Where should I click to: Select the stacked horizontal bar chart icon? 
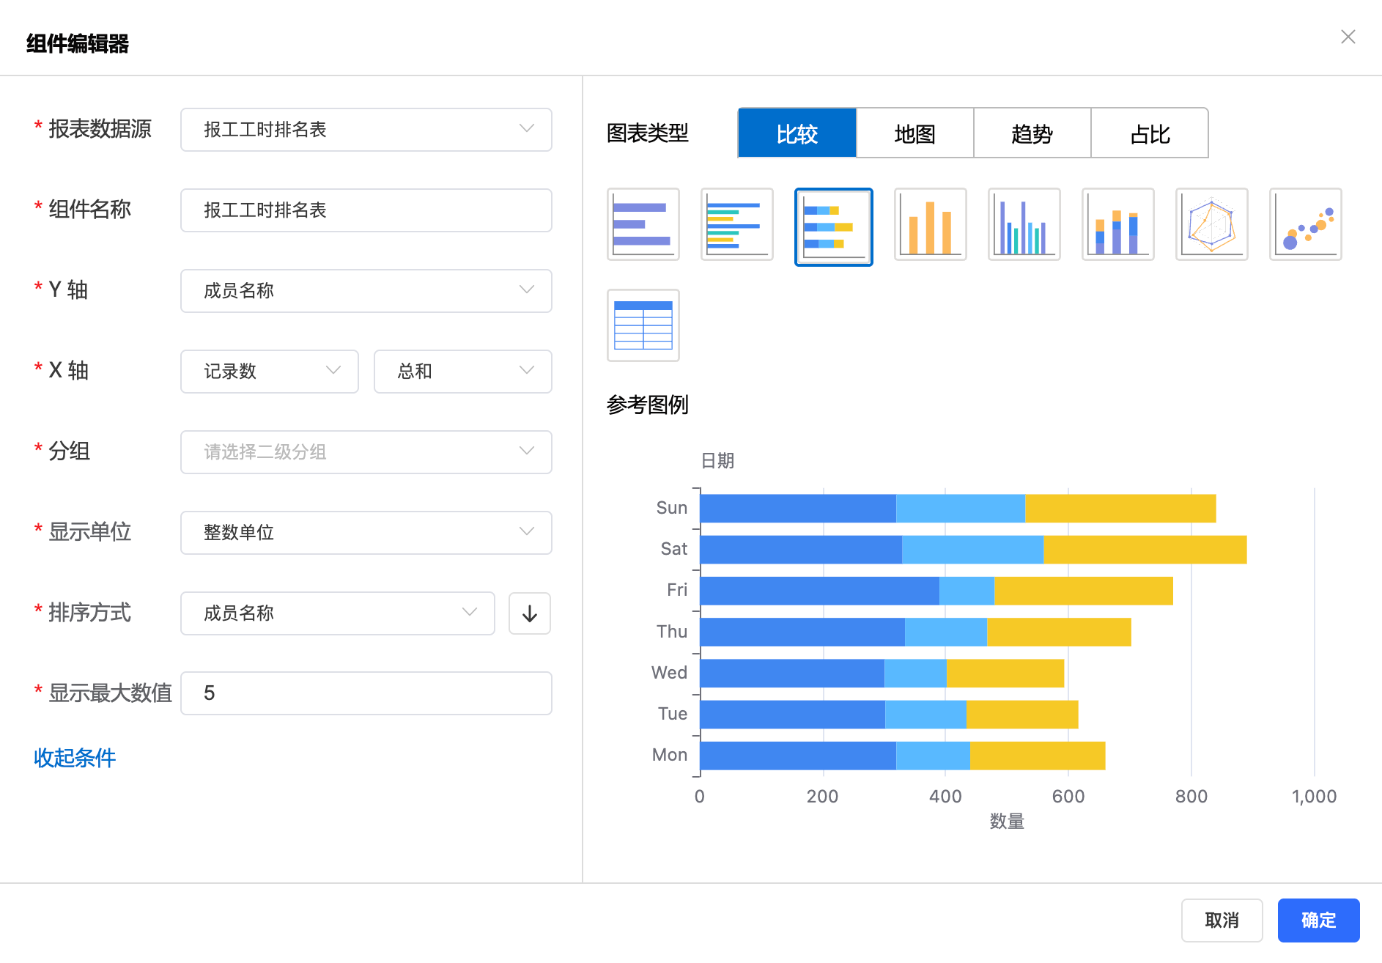(x=833, y=227)
